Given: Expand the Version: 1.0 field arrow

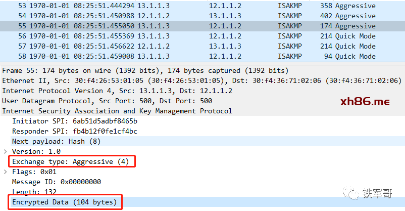Looking at the screenshot, I should tap(6, 151).
